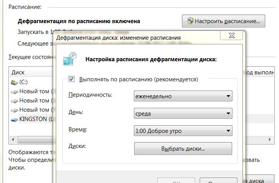Select the KINGSTON row in disk list
This screenshot has width=279, height=183.
[x=32, y=119]
